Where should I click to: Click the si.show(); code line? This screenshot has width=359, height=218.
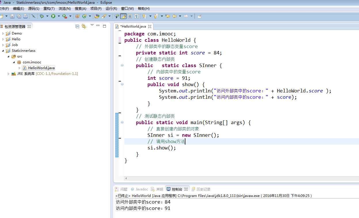click(x=162, y=148)
